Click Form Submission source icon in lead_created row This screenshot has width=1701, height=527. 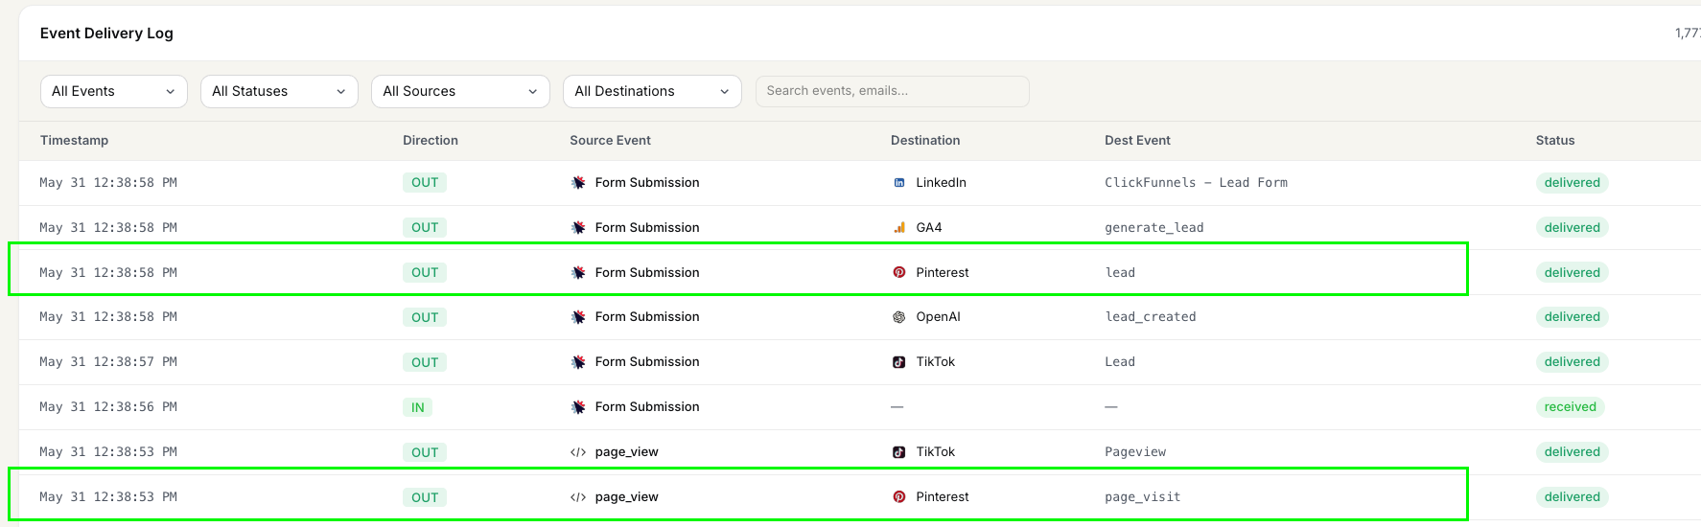(x=578, y=317)
